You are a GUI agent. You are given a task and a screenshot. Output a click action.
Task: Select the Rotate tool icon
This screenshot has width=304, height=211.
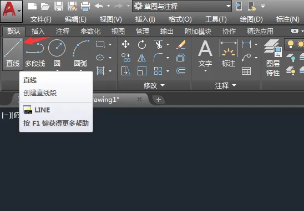(142, 44)
